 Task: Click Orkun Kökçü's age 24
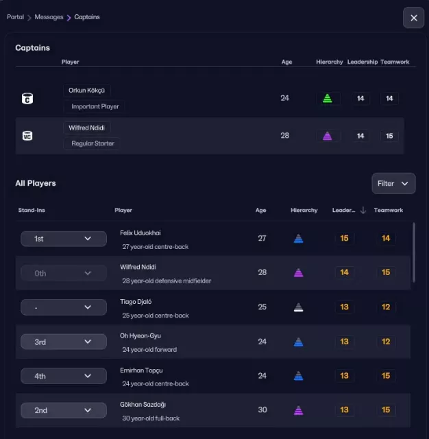click(x=284, y=98)
